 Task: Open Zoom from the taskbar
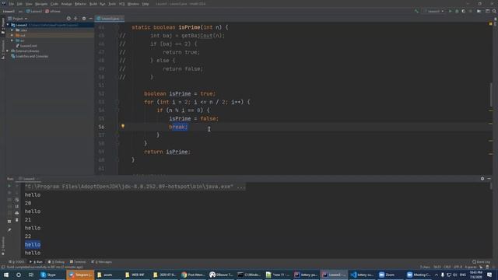(x=391, y=275)
